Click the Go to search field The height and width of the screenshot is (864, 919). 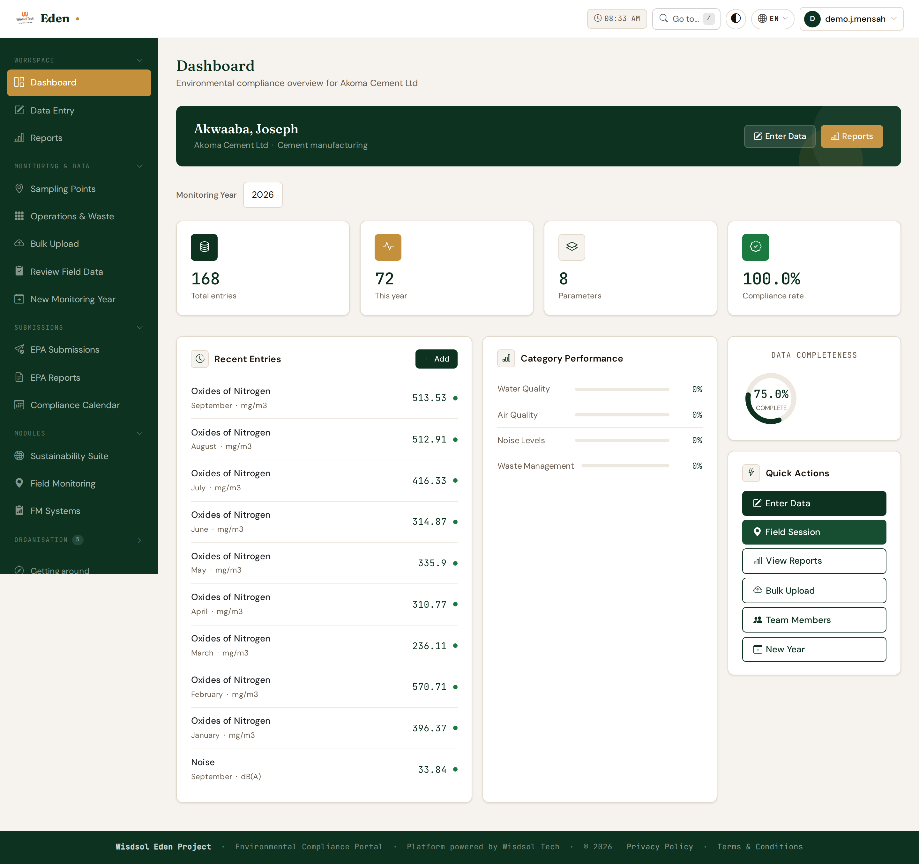(x=686, y=18)
